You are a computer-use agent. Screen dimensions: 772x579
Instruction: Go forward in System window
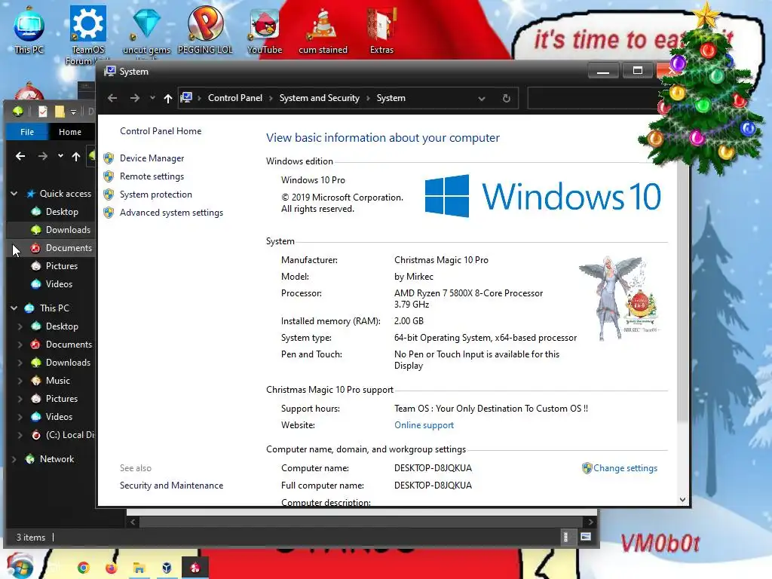pyautogui.click(x=134, y=98)
